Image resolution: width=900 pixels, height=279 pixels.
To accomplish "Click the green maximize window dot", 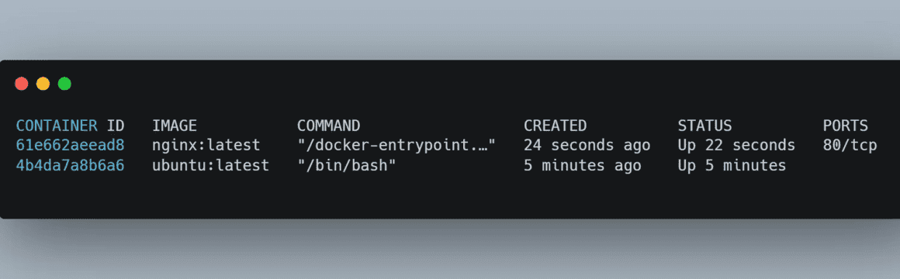I will pos(65,84).
